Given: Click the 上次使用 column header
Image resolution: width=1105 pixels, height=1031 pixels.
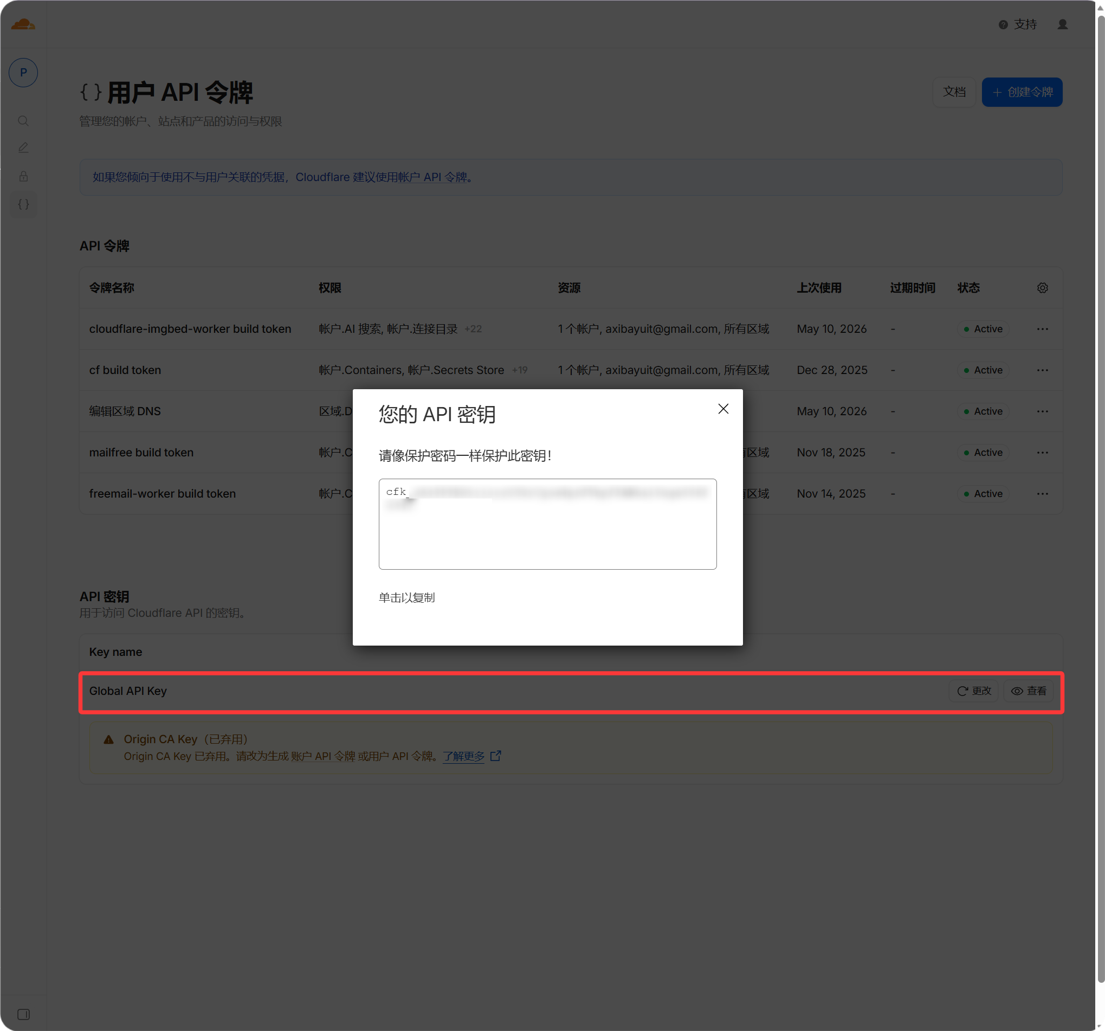Looking at the screenshot, I should pos(819,287).
